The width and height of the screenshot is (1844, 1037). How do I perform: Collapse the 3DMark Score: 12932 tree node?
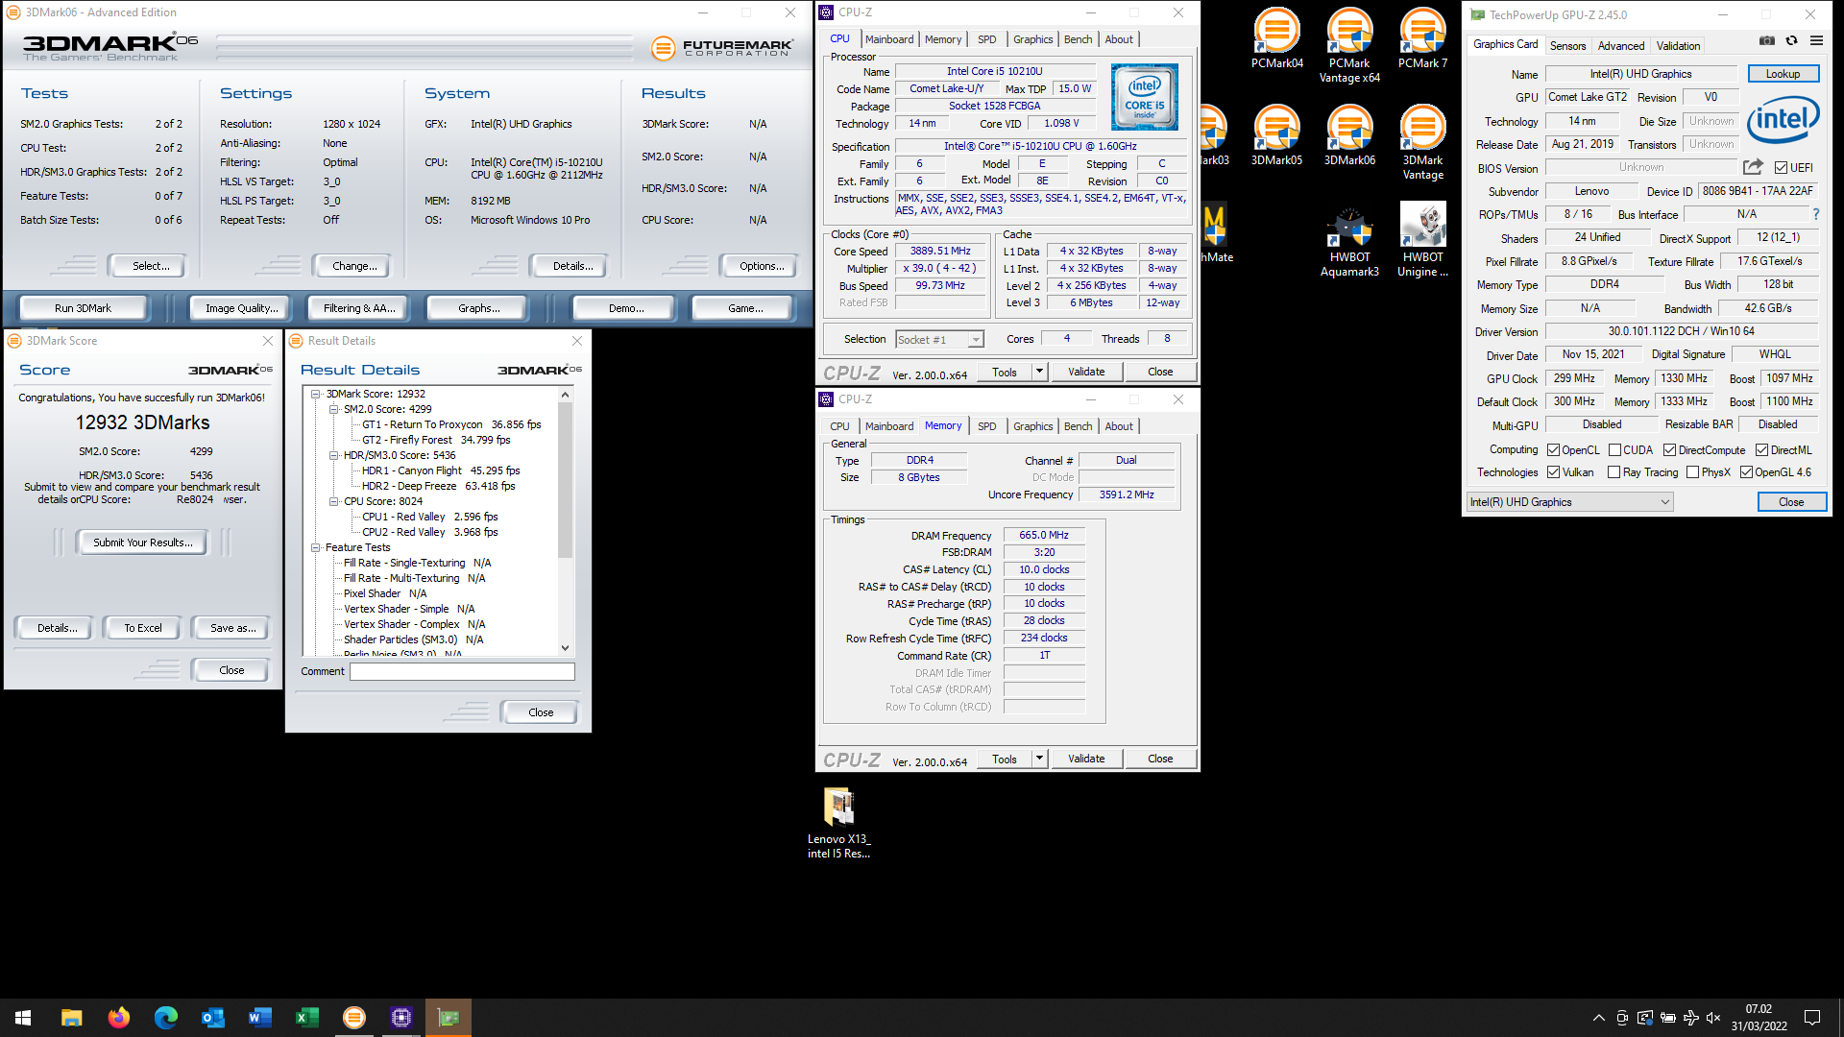[315, 394]
